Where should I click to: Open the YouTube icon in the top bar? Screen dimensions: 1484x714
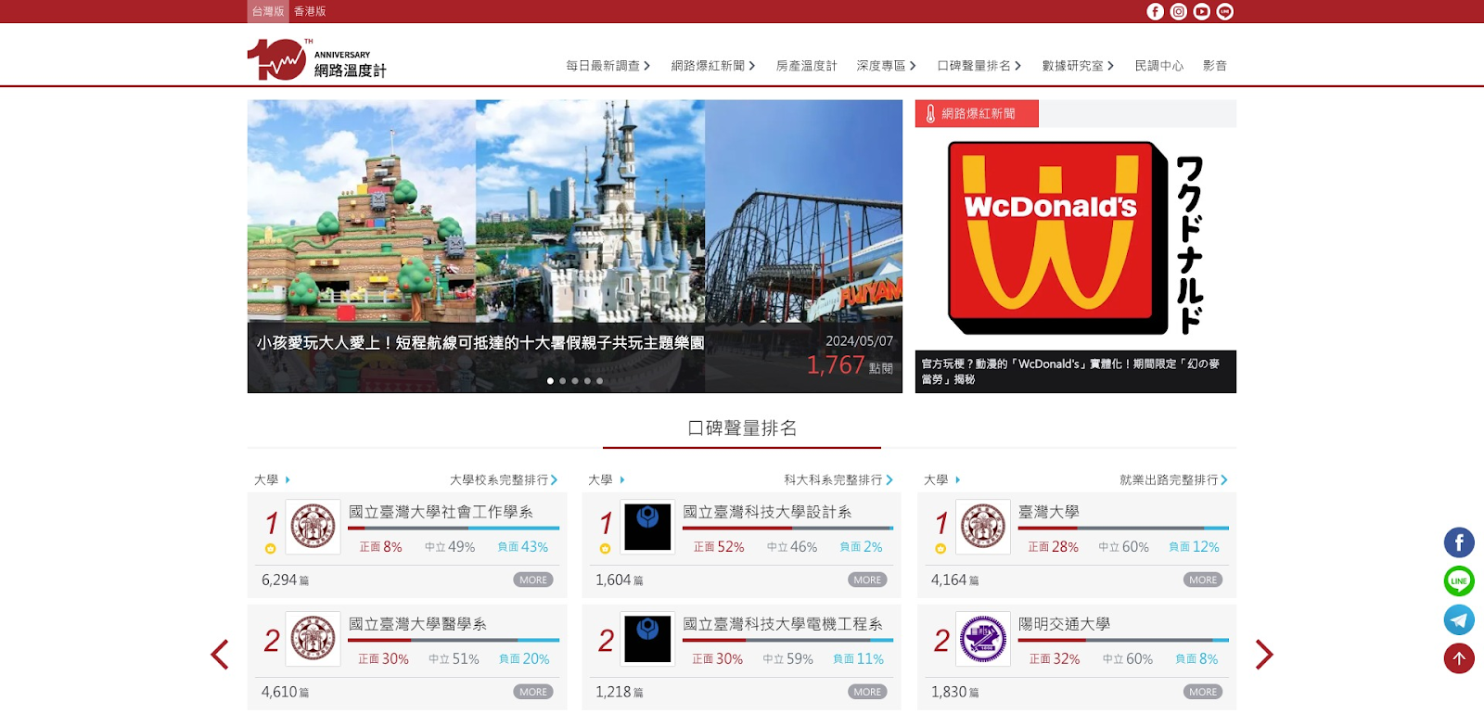click(x=1201, y=11)
